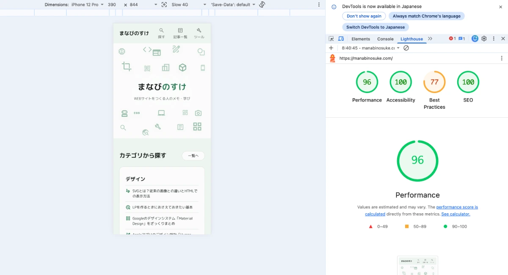Click the blue issues message badge
This screenshot has width=508, height=275.
coord(462,38)
